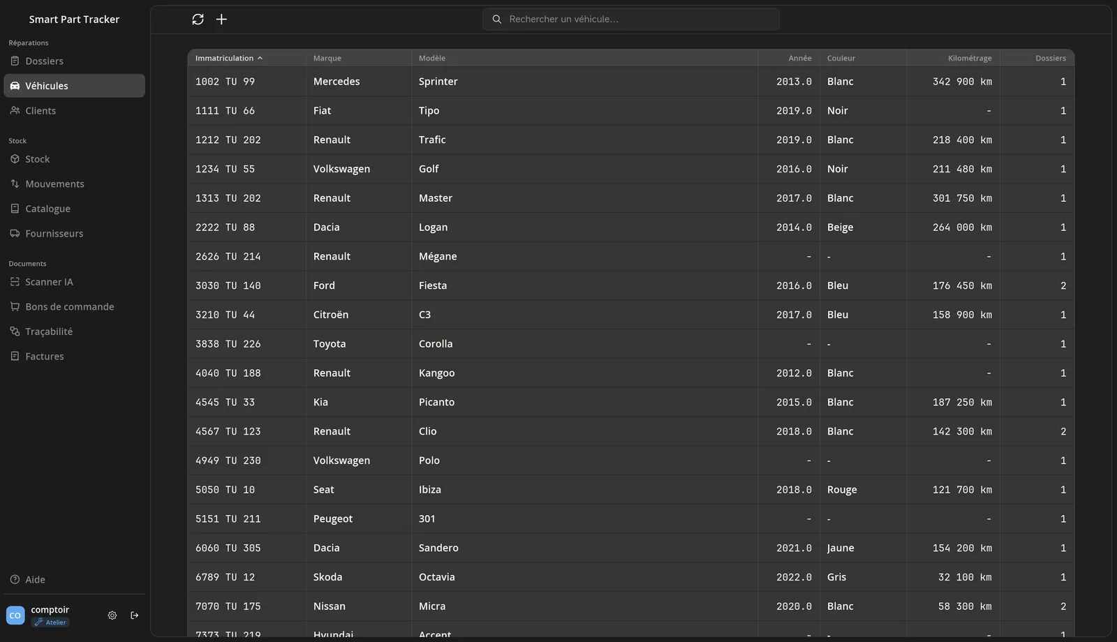
Task: Open the settings gear next to comptoir
Action: point(112,615)
